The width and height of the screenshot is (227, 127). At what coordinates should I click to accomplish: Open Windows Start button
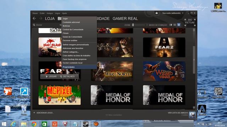(4, 124)
